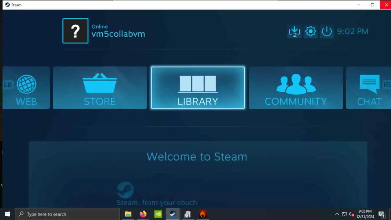Open NVIDIA app from taskbar
This screenshot has height=220, width=391.
point(158,214)
